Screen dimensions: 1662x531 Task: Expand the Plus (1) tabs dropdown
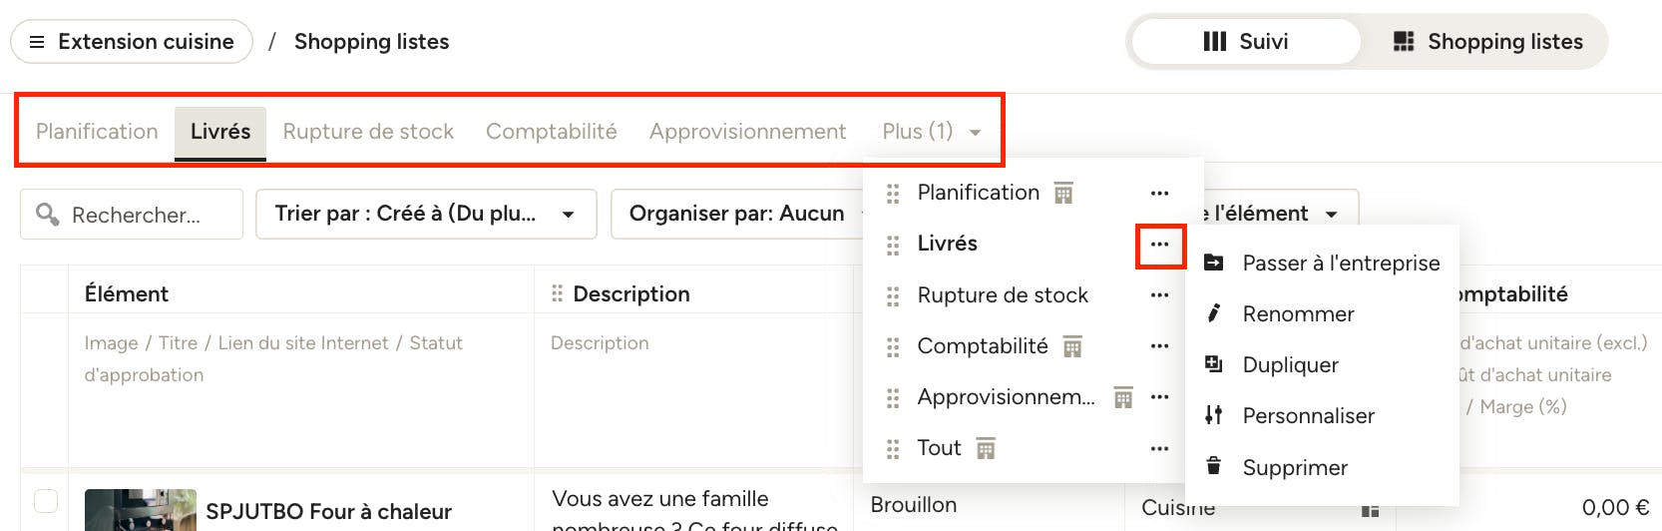click(x=932, y=132)
